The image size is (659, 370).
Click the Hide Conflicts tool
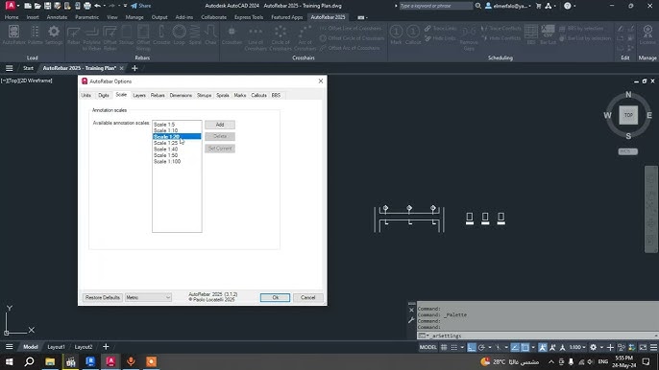pyautogui.click(x=501, y=38)
